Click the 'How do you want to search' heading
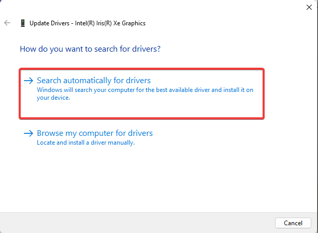 (x=90, y=49)
